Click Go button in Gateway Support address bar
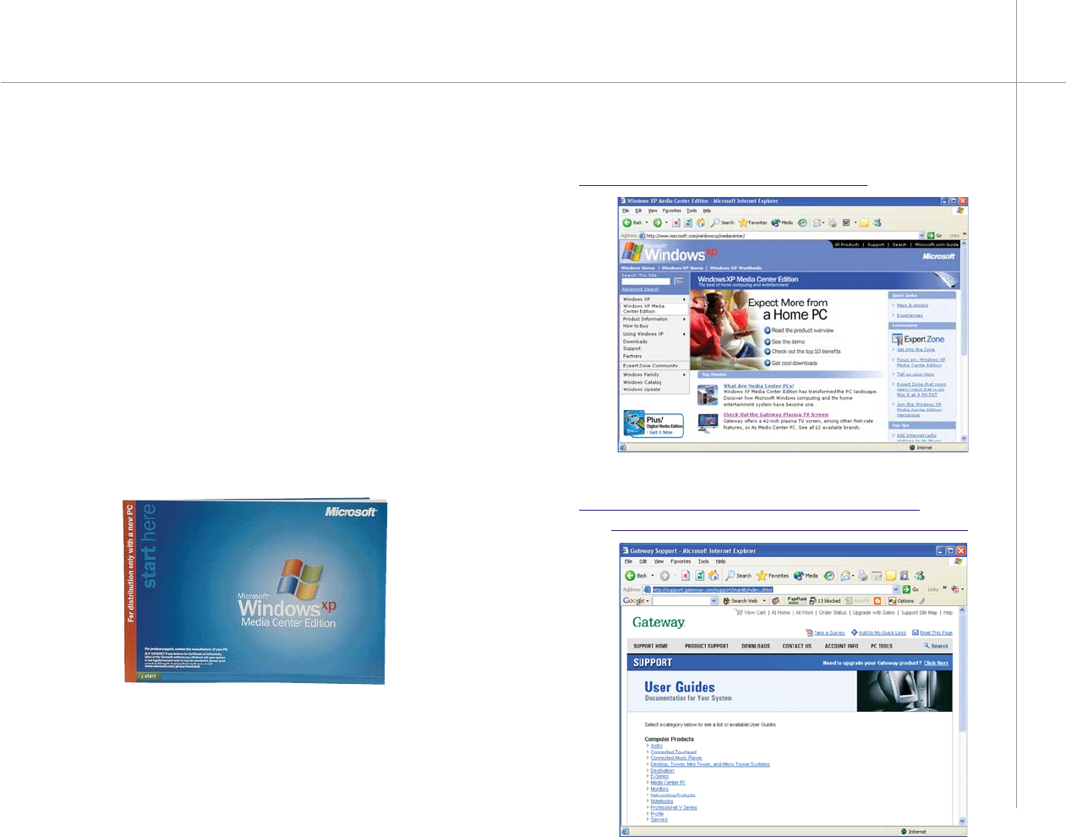The image size is (1066, 837). pos(910,589)
